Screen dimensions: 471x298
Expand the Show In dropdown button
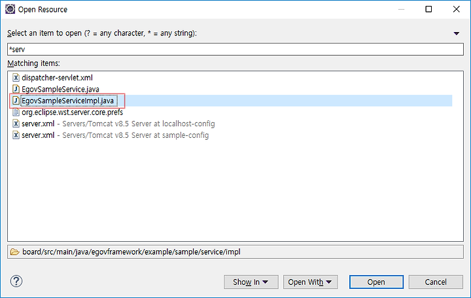pos(251,282)
